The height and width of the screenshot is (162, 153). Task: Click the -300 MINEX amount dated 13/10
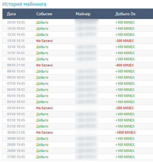pyautogui.click(x=125, y=41)
